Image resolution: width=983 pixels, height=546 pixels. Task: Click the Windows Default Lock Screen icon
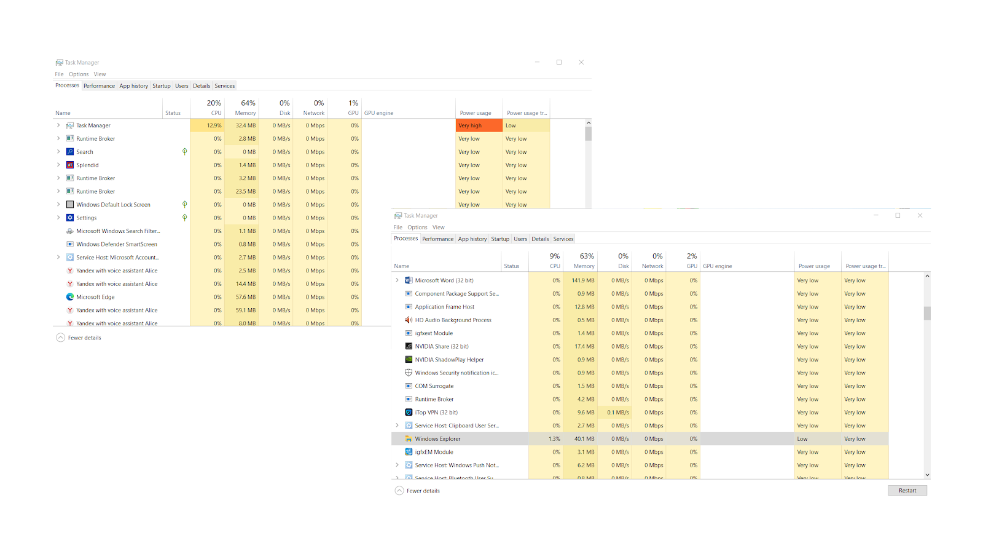point(70,205)
